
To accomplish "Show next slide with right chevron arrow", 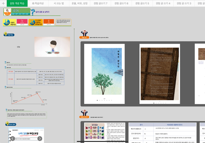I will pos(40,139).
